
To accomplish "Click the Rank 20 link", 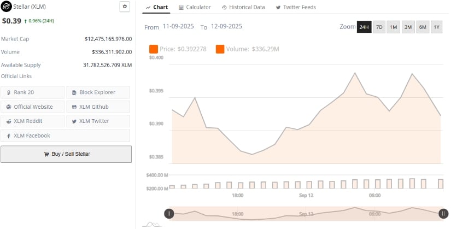I will 32,92.
